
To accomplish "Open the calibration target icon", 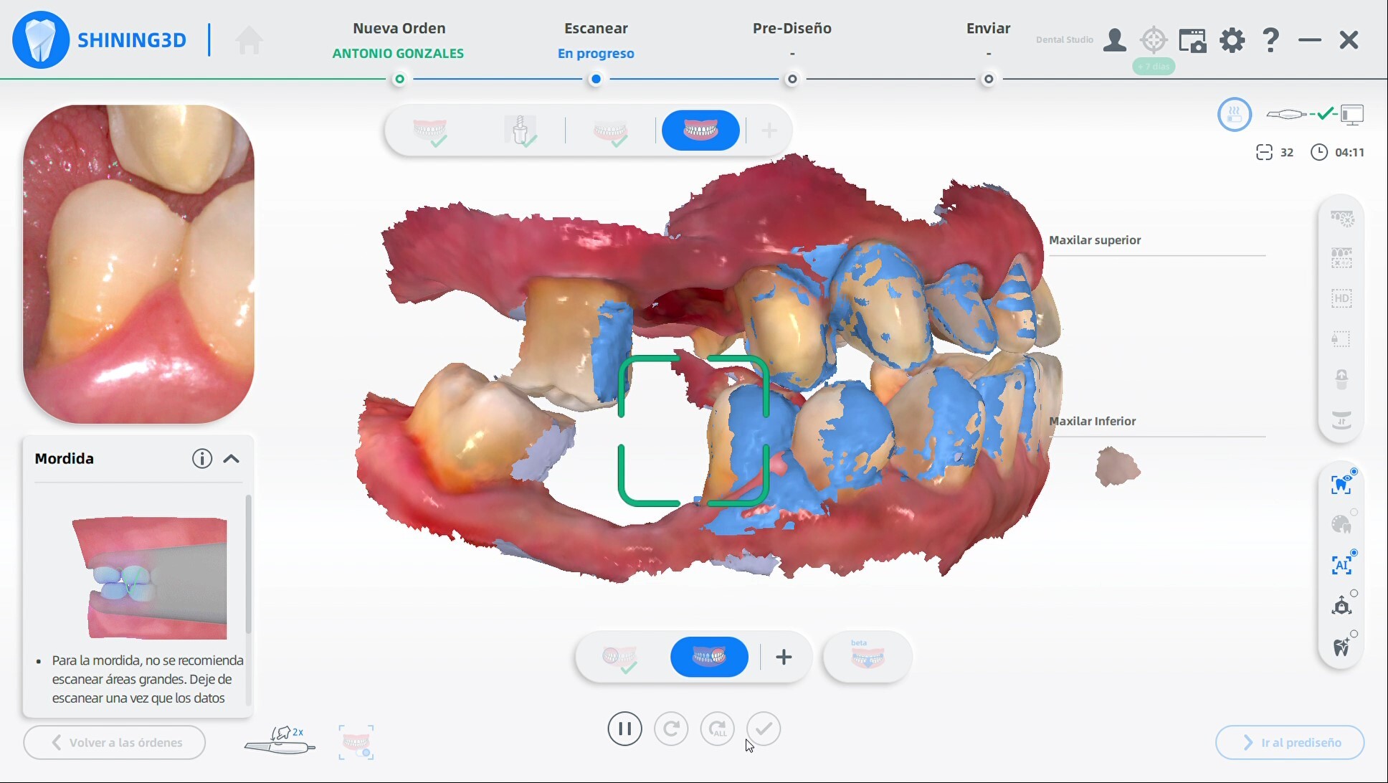I will pyautogui.click(x=1154, y=39).
